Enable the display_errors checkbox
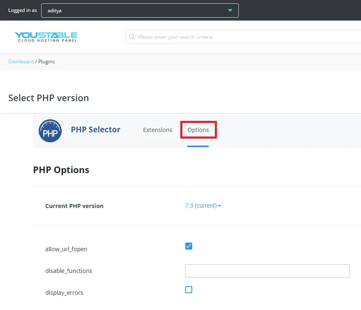 point(189,289)
